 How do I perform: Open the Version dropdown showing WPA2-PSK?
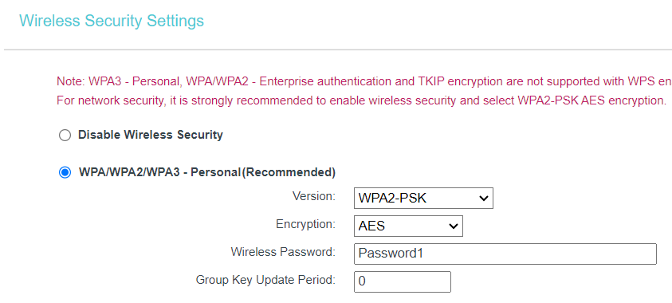click(423, 198)
